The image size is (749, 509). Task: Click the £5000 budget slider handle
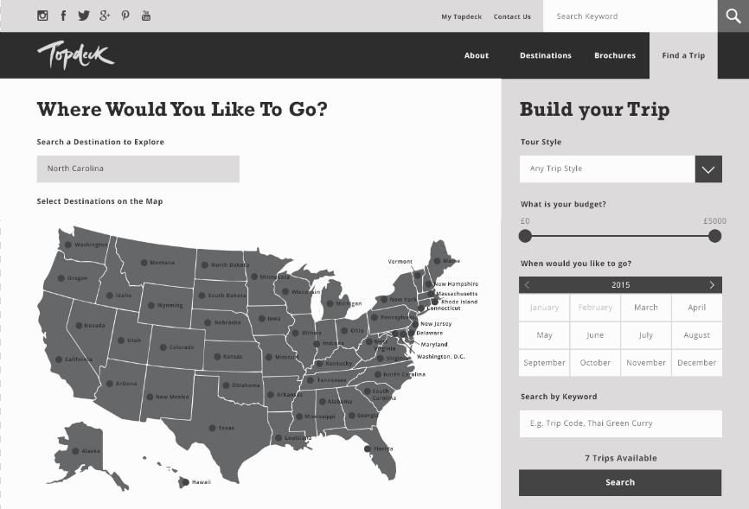(x=714, y=236)
